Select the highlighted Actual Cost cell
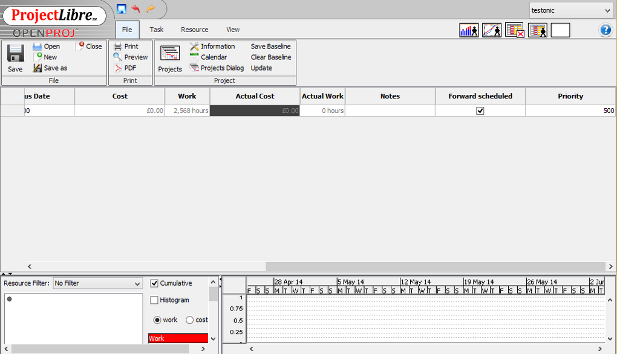617x354 pixels. (255, 111)
